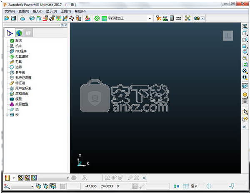Open dropdown arrow beside yellow notebook icon

(x=14, y=178)
